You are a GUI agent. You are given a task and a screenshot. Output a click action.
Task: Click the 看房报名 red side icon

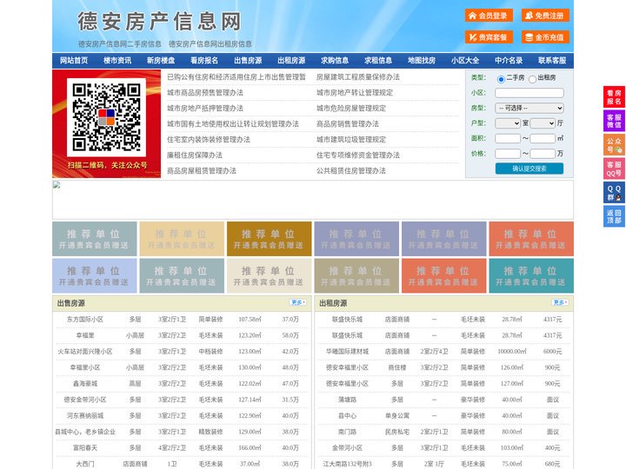(x=614, y=97)
